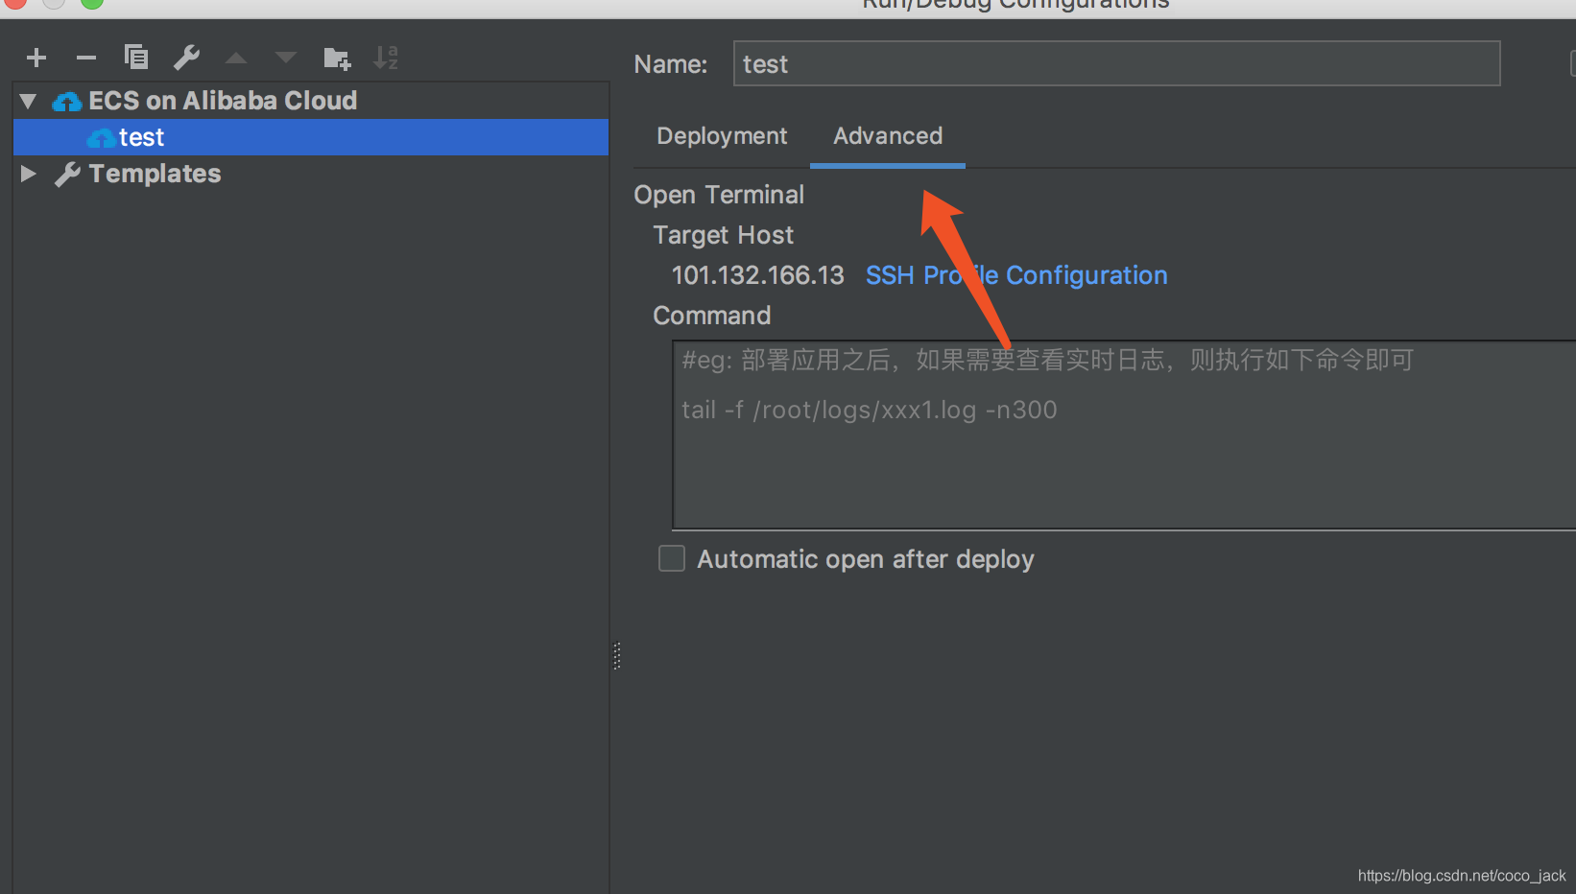Click the panel splitter handle

(617, 656)
